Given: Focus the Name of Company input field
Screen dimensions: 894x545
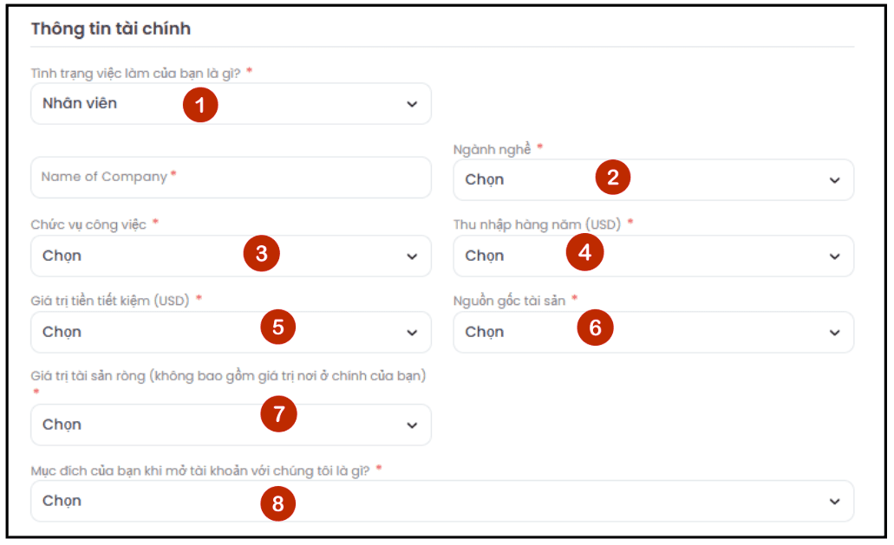Looking at the screenshot, I should 231,178.
